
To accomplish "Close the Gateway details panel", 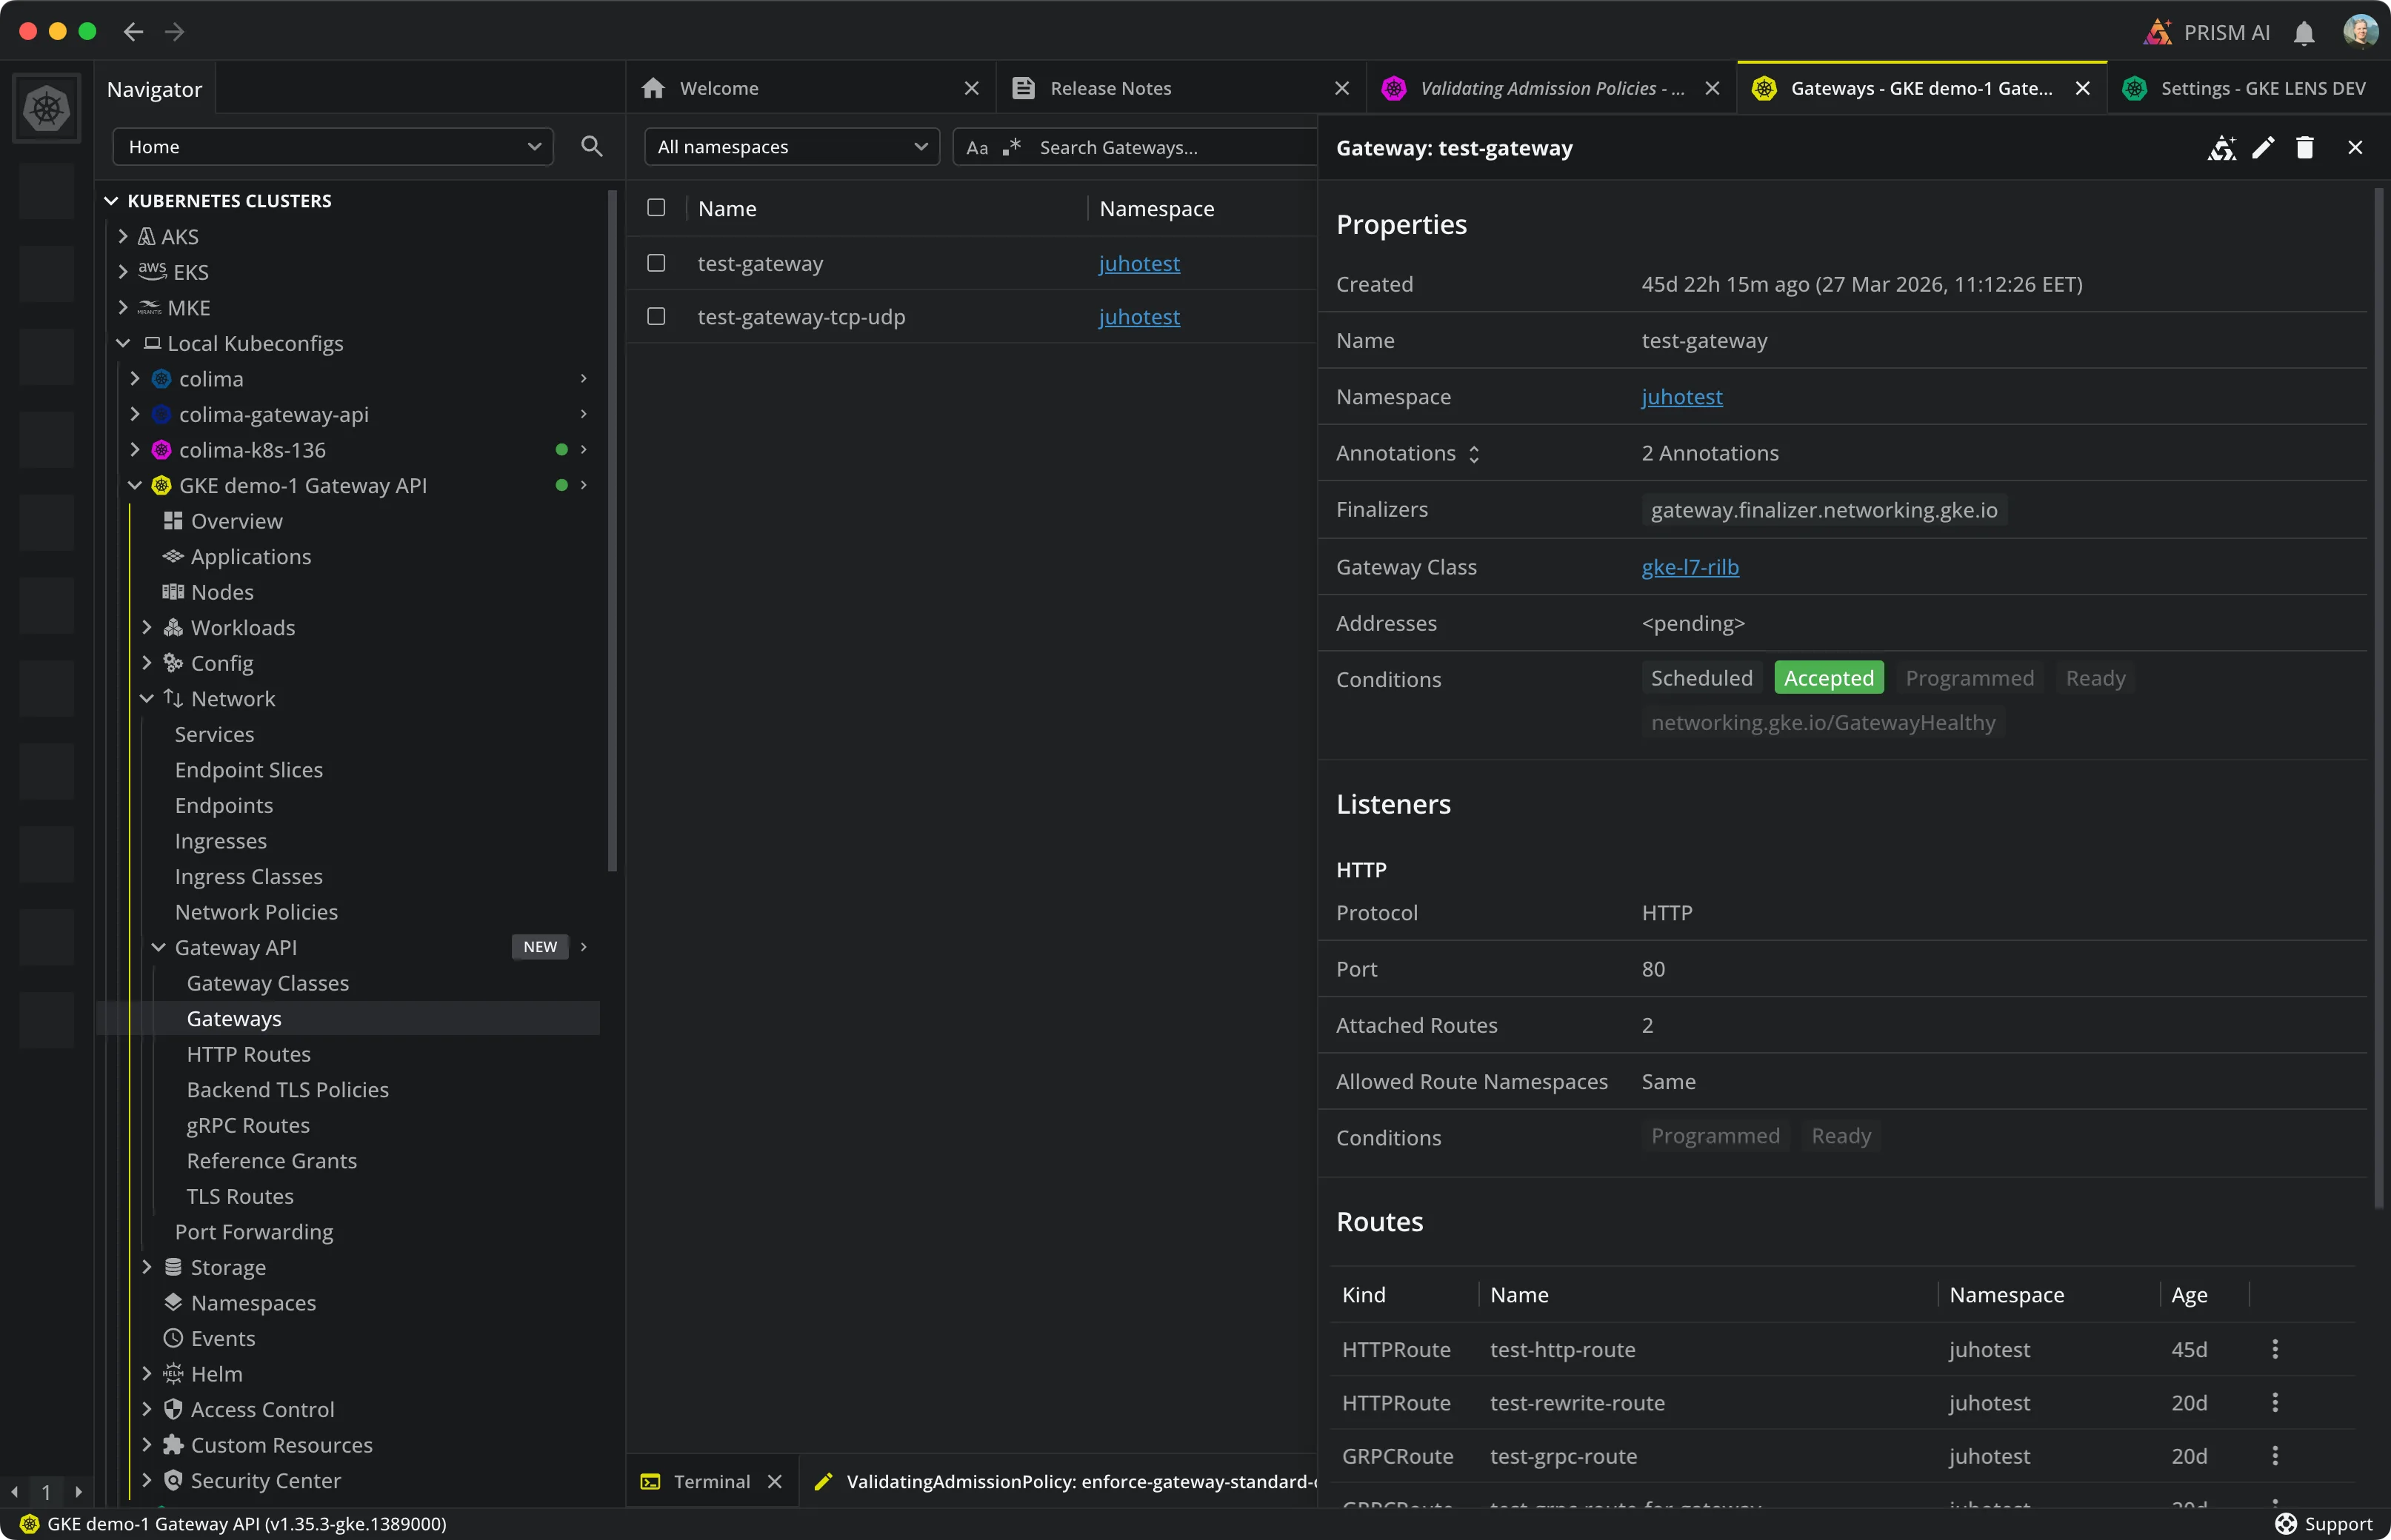I will click(x=2355, y=148).
